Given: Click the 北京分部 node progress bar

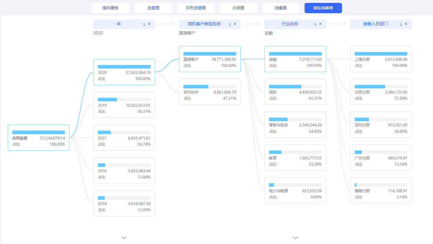Looking at the screenshot, I should [x=381, y=86].
